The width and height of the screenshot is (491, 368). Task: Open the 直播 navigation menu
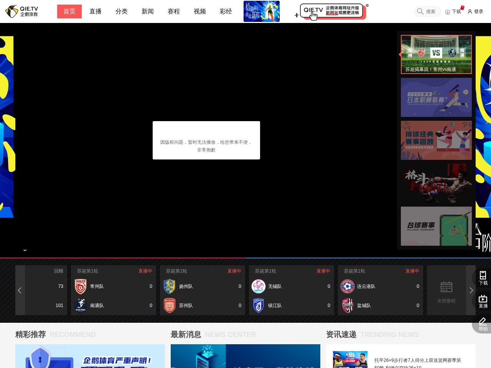coord(96,11)
